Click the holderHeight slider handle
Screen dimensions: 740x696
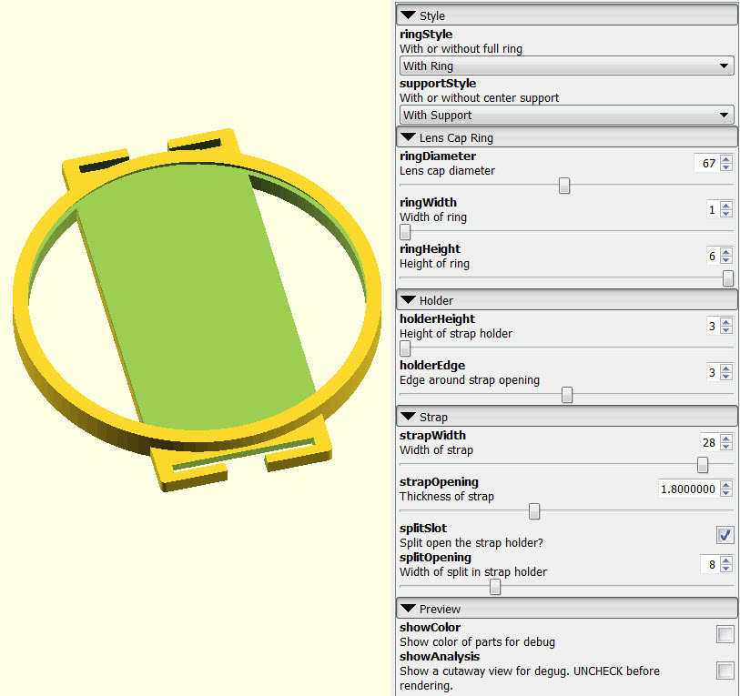(x=405, y=348)
